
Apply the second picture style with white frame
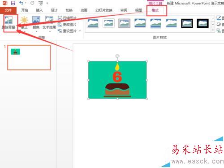tap(108, 23)
